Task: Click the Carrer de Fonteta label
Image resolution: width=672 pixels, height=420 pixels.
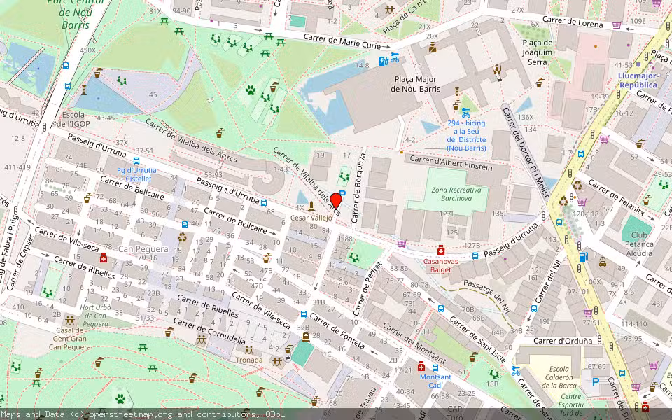Action: pos(337,331)
